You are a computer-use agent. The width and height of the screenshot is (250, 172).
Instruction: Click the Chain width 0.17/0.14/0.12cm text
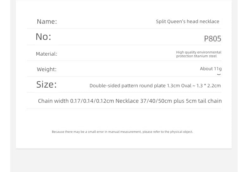(x=76, y=101)
